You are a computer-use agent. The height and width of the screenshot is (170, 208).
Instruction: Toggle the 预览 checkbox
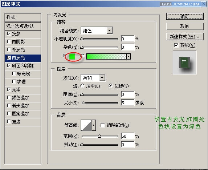tap(176, 45)
